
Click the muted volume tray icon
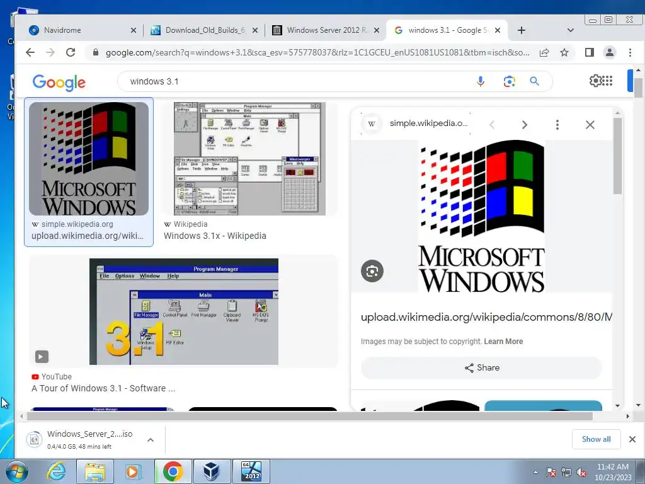pyautogui.click(x=581, y=473)
